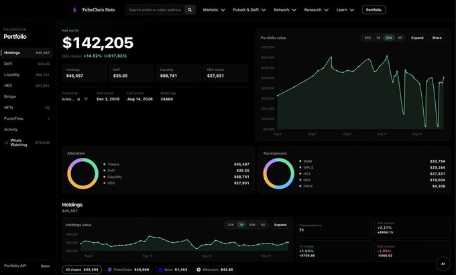The image size is (456, 275).
Task: Click the 7d change +1.63% card
Action: click(x=334, y=251)
